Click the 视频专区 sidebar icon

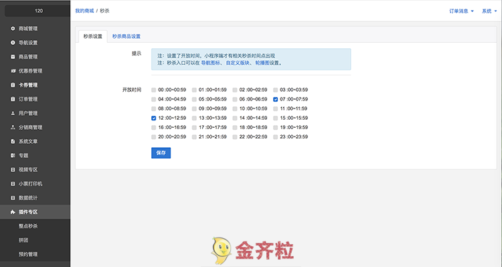click(x=13, y=170)
